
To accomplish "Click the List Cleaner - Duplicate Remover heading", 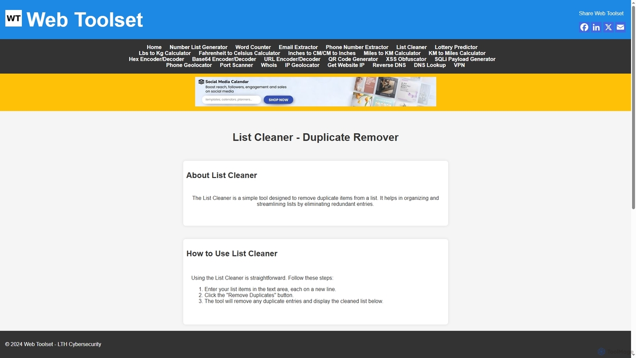I will (316, 137).
